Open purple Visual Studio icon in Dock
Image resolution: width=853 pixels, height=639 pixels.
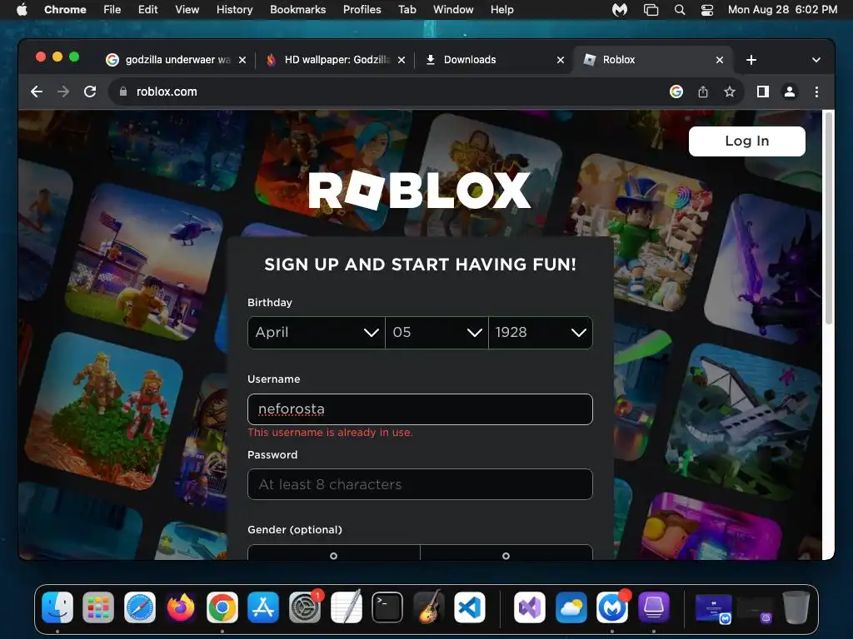point(530,607)
